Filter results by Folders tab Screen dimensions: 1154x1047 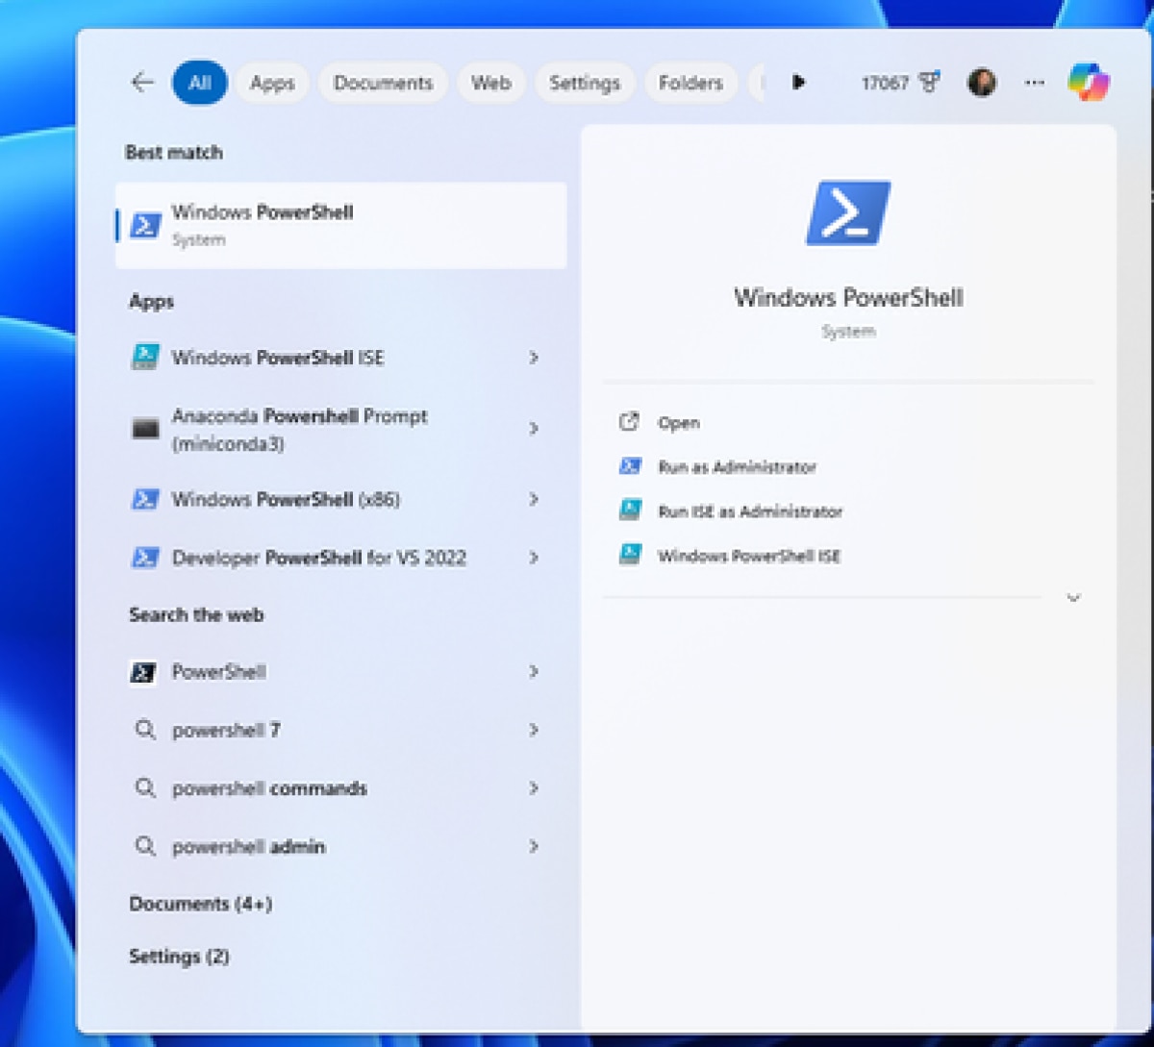[690, 83]
